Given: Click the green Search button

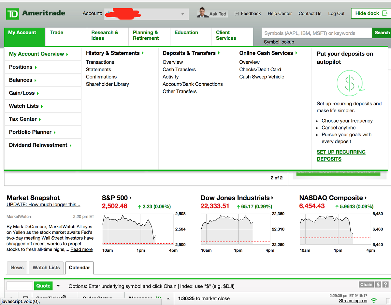Looking at the screenshot, I should click(382, 33).
